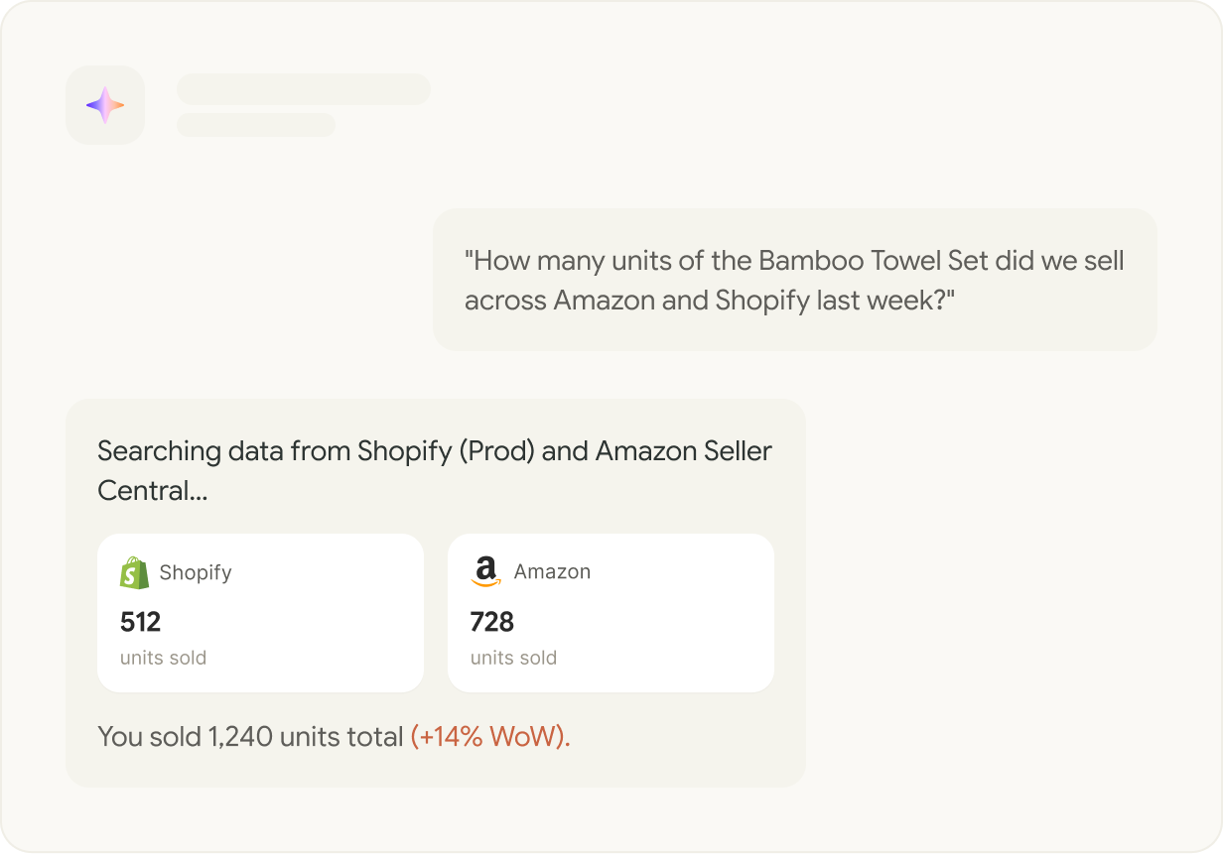Click the word "Central..." in status text

[x=152, y=490]
